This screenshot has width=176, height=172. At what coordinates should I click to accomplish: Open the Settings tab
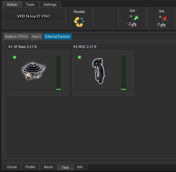click(x=50, y=4)
